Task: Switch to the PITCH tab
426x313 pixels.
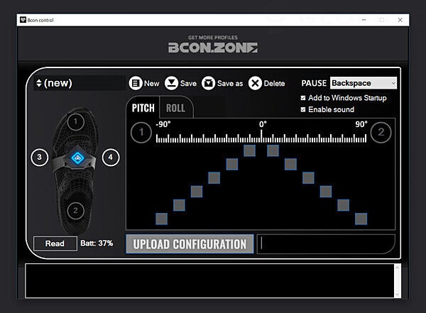Action: click(x=143, y=108)
